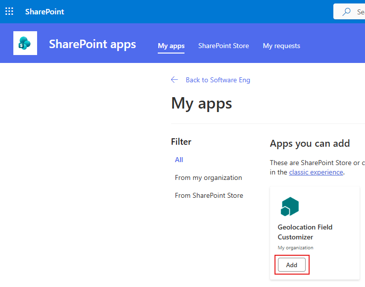
Task: Open the classic experience link
Action: pyautogui.click(x=316, y=172)
